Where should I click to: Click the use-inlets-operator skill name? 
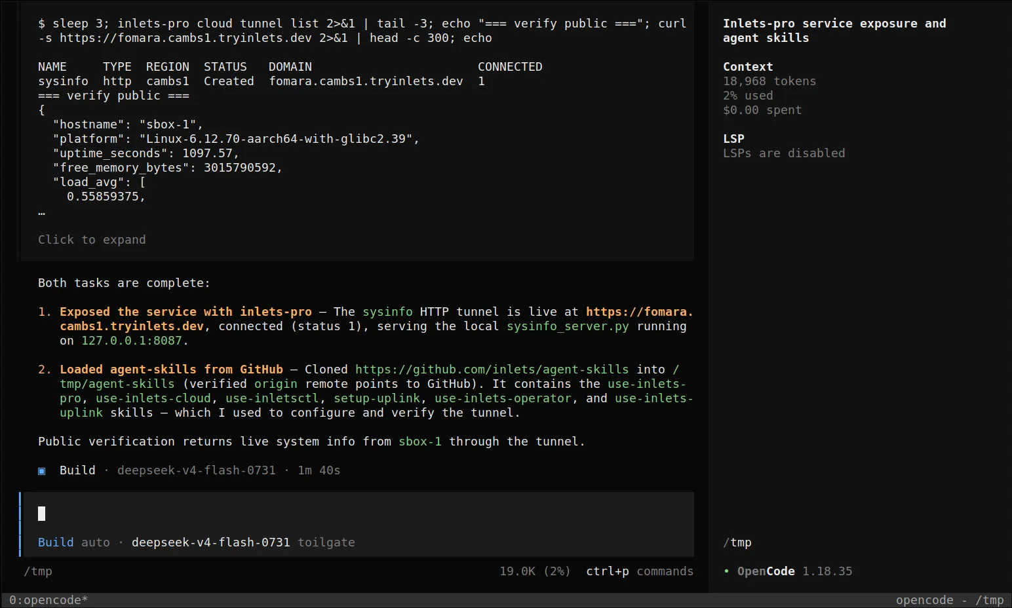pyautogui.click(x=503, y=398)
